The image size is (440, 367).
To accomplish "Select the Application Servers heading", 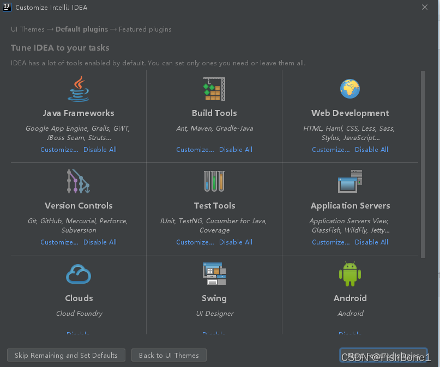I will 350,206.
